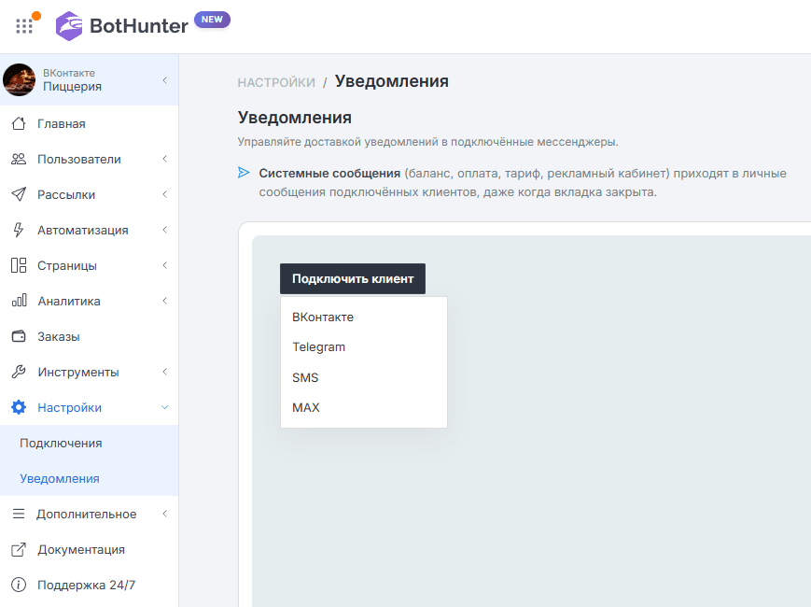The height and width of the screenshot is (607, 811).
Task: Click the Уведомления breadcrumb title
Action: coord(392,81)
